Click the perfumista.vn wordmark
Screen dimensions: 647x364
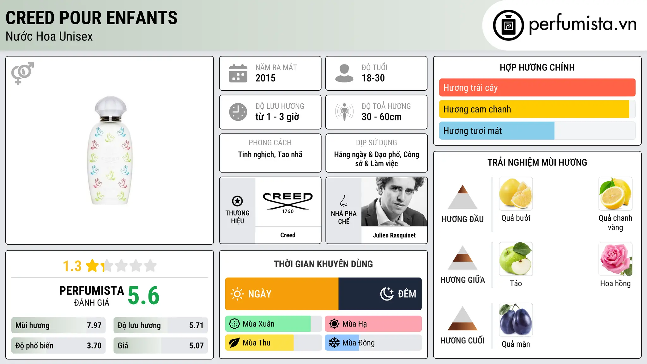(x=583, y=24)
